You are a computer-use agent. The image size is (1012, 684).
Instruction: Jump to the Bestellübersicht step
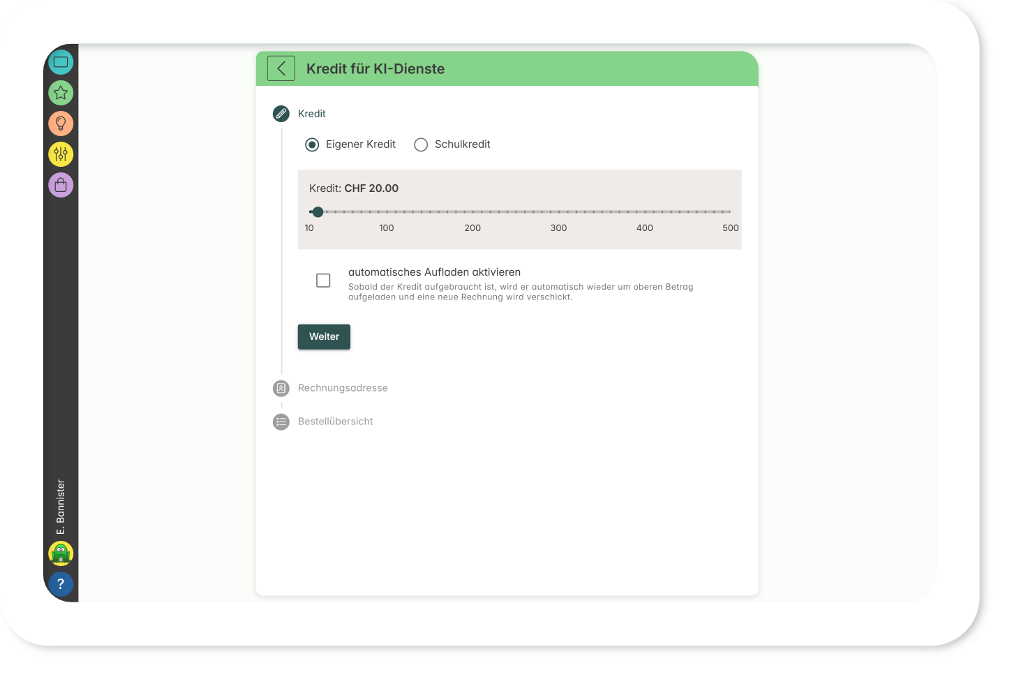pyautogui.click(x=335, y=422)
